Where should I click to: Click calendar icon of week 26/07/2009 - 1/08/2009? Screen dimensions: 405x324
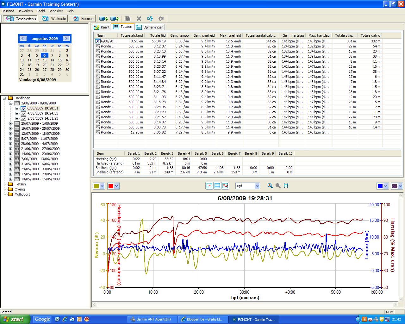click(17, 123)
